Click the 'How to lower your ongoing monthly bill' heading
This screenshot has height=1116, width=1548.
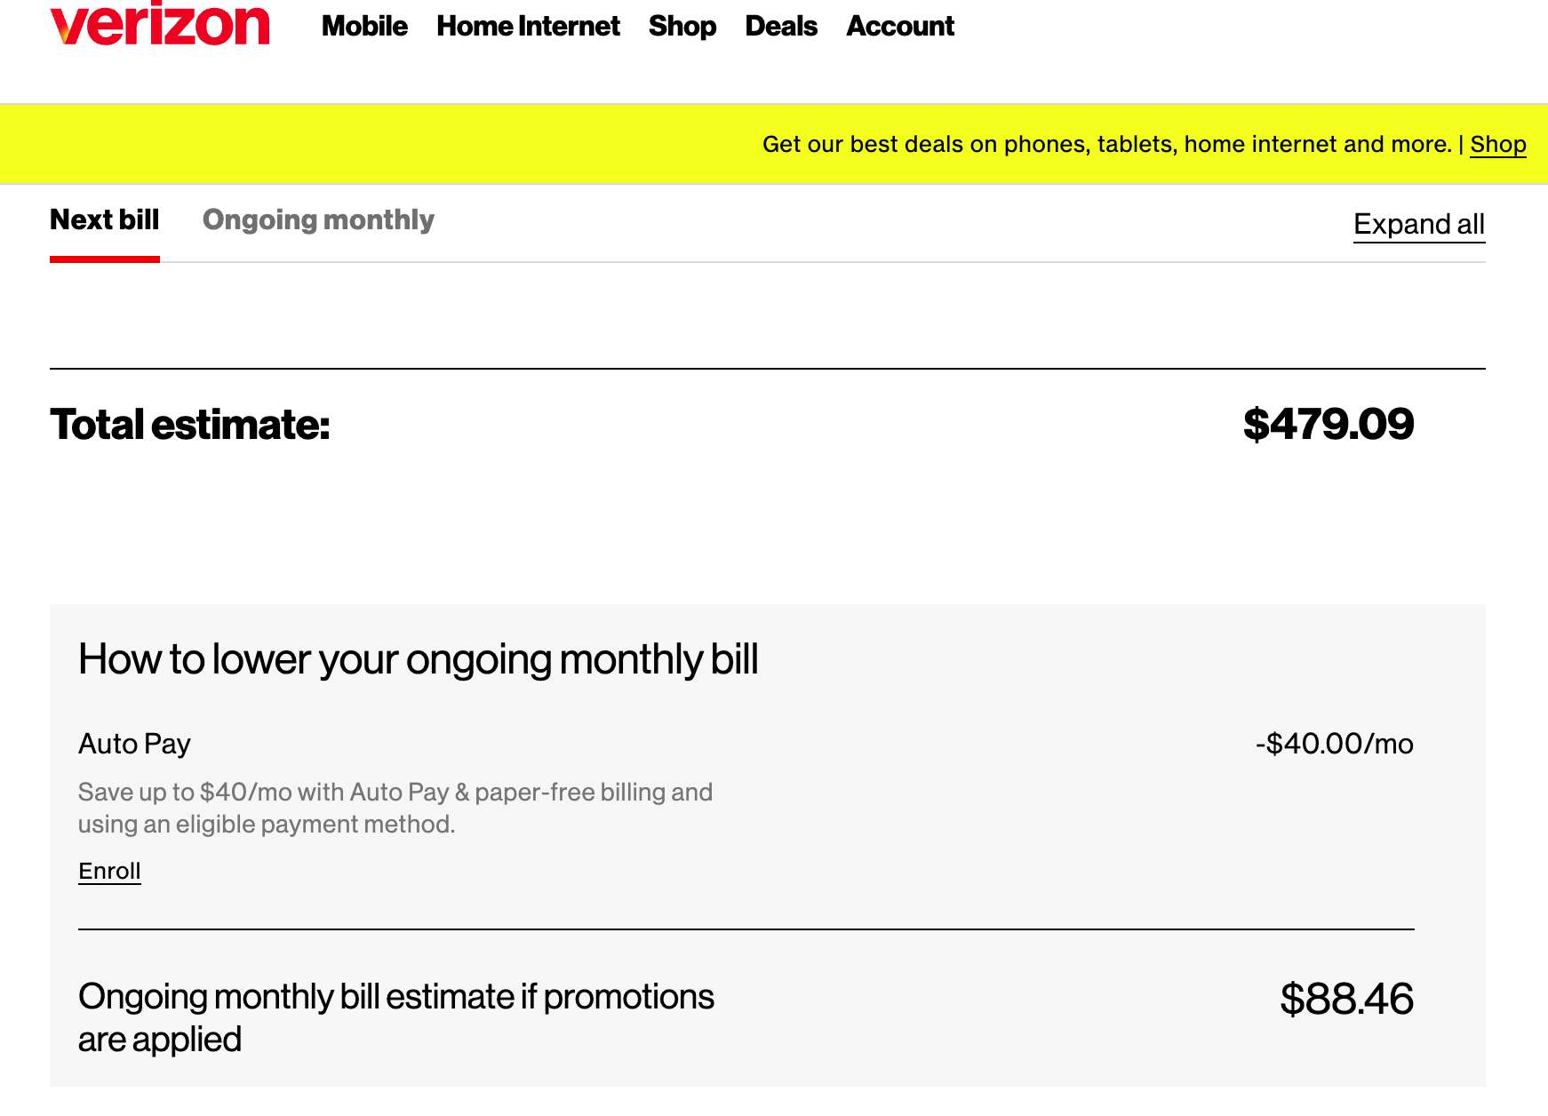pyautogui.click(x=418, y=659)
